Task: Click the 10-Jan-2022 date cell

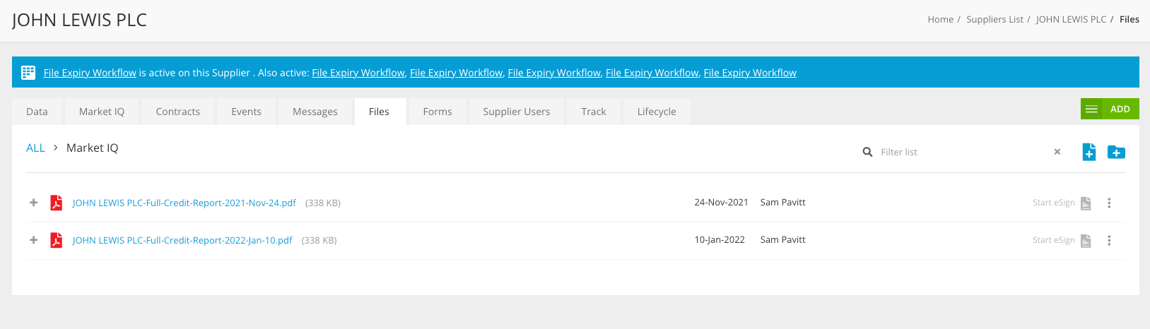Action: pos(720,240)
